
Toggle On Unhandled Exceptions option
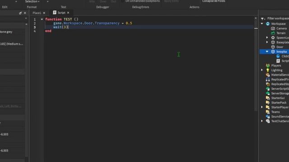point(143,1)
